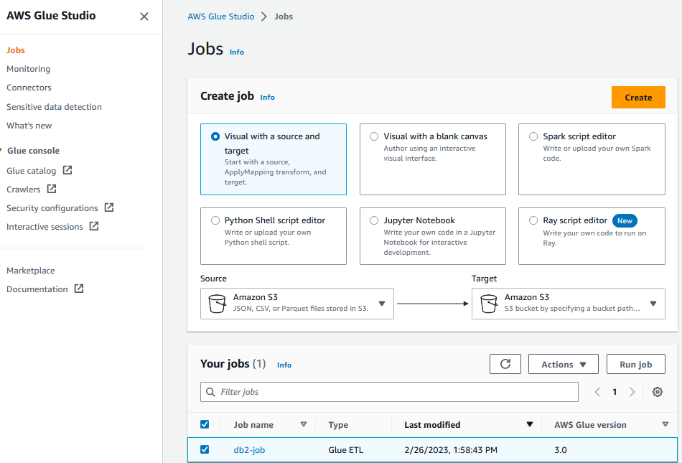Open Security configurations link

pos(52,208)
